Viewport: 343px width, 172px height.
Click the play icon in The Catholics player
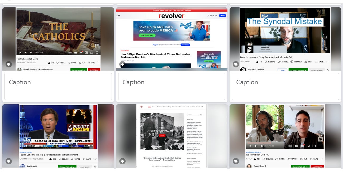coord(20,52)
